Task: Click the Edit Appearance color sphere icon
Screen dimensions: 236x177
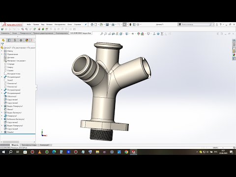Action: [139, 34]
